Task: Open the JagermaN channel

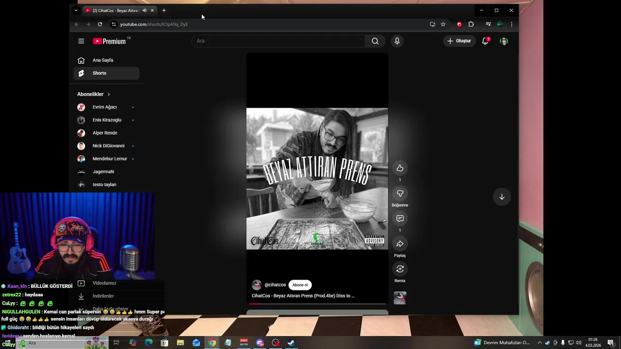Action: 106,172
